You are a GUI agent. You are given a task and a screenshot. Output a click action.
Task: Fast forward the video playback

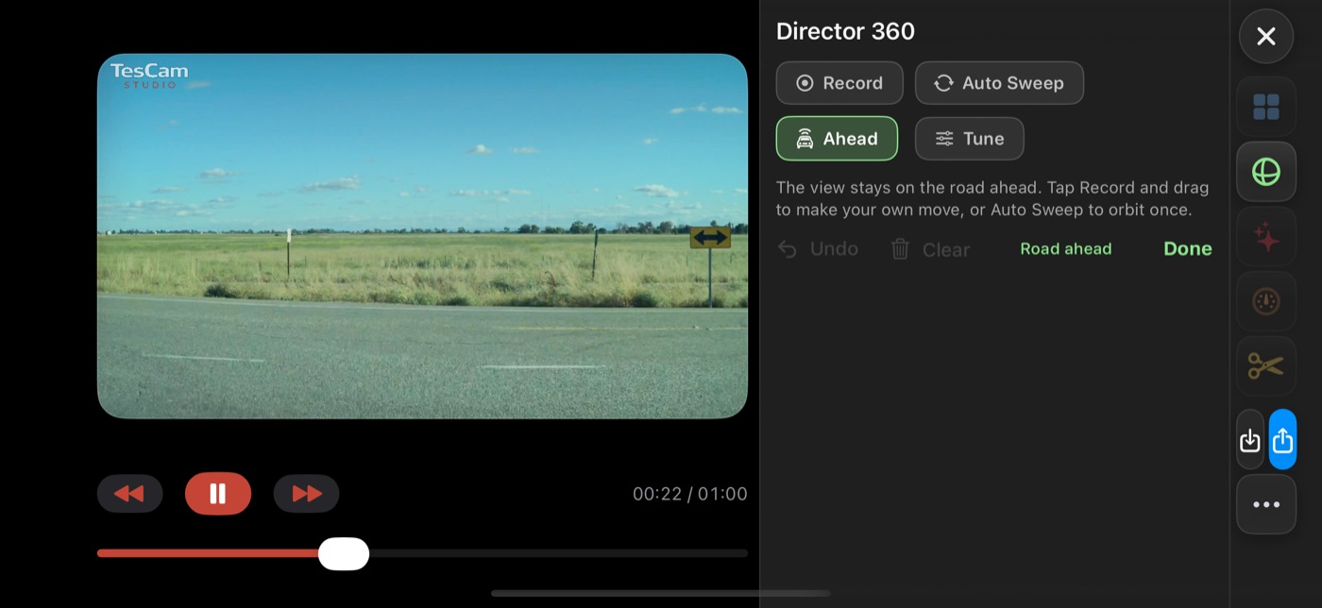pos(306,494)
